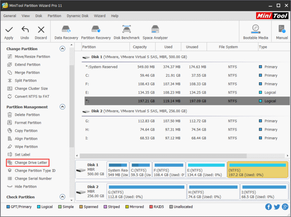Click the G:(NTFS) block in disk map
The image size is (291, 217).
pyautogui.click(x=147, y=192)
